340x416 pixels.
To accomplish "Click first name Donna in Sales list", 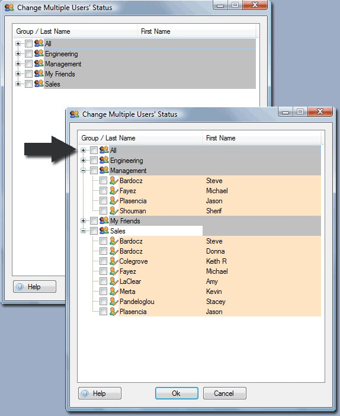I will [x=216, y=251].
